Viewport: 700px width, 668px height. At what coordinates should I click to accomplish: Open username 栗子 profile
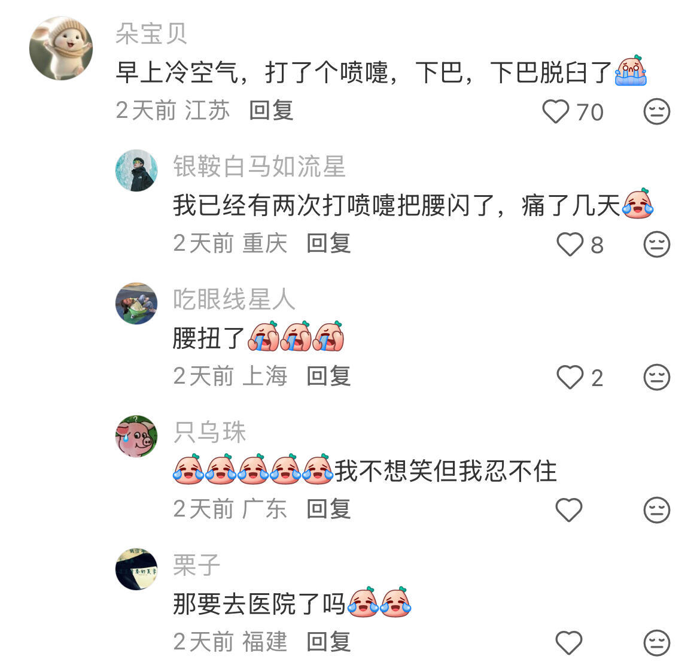[196, 565]
